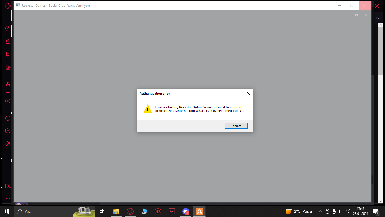The image size is (385, 217).
Task: Click the picture icon near sidebar bottom
Action: [x=8, y=186]
